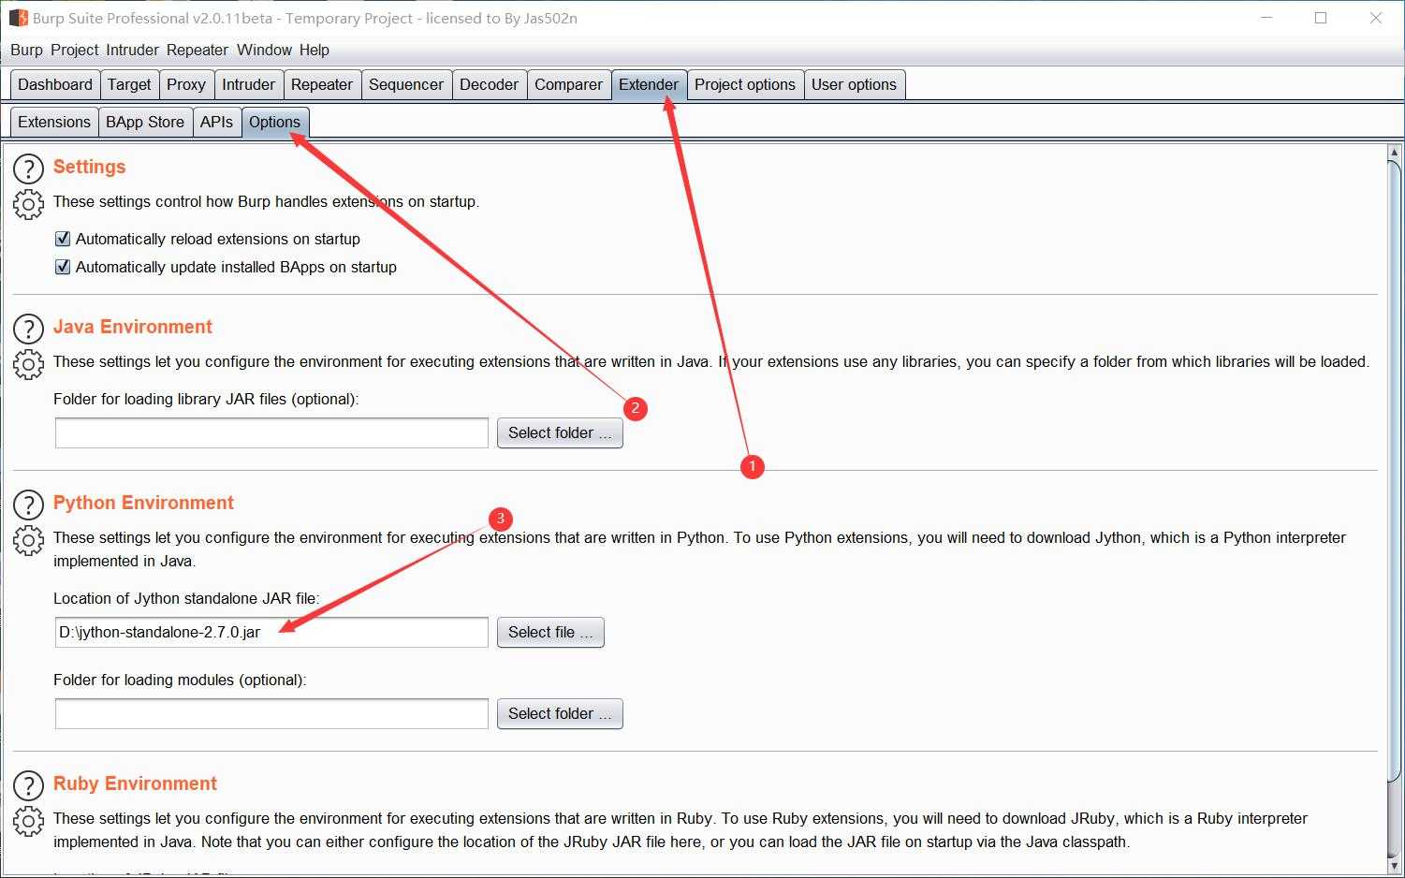The height and width of the screenshot is (878, 1405).
Task: Open the Window menu
Action: pyautogui.click(x=264, y=50)
